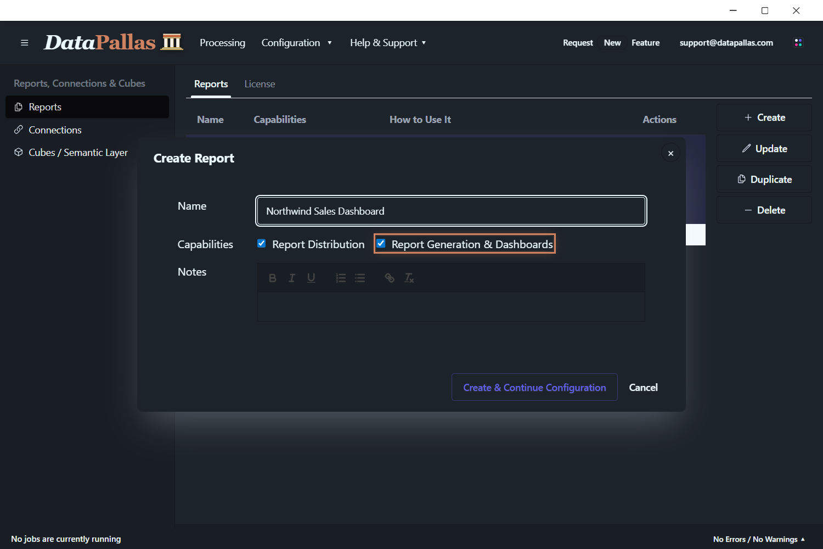Open the colorful apps grid icon
The height and width of the screenshot is (549, 823).
(798, 43)
